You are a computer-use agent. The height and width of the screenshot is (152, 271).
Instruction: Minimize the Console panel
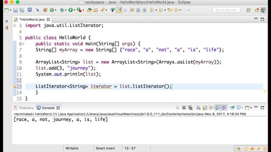256,107
